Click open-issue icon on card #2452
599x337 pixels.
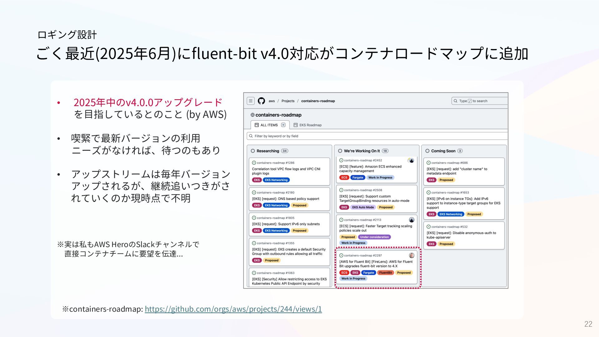point(341,160)
